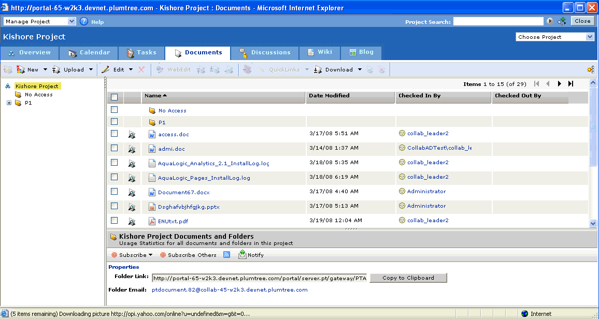
Task: Open the folder email address link
Action: pyautogui.click(x=230, y=289)
